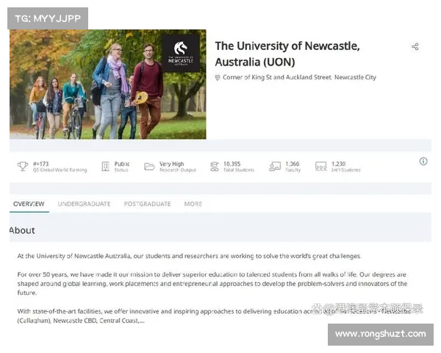Click the graduate Total Students icon

coord(215,166)
